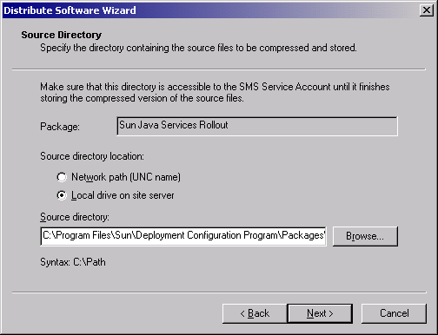Go to previous step with Back
This screenshot has width=438, height=335.
[x=255, y=313]
